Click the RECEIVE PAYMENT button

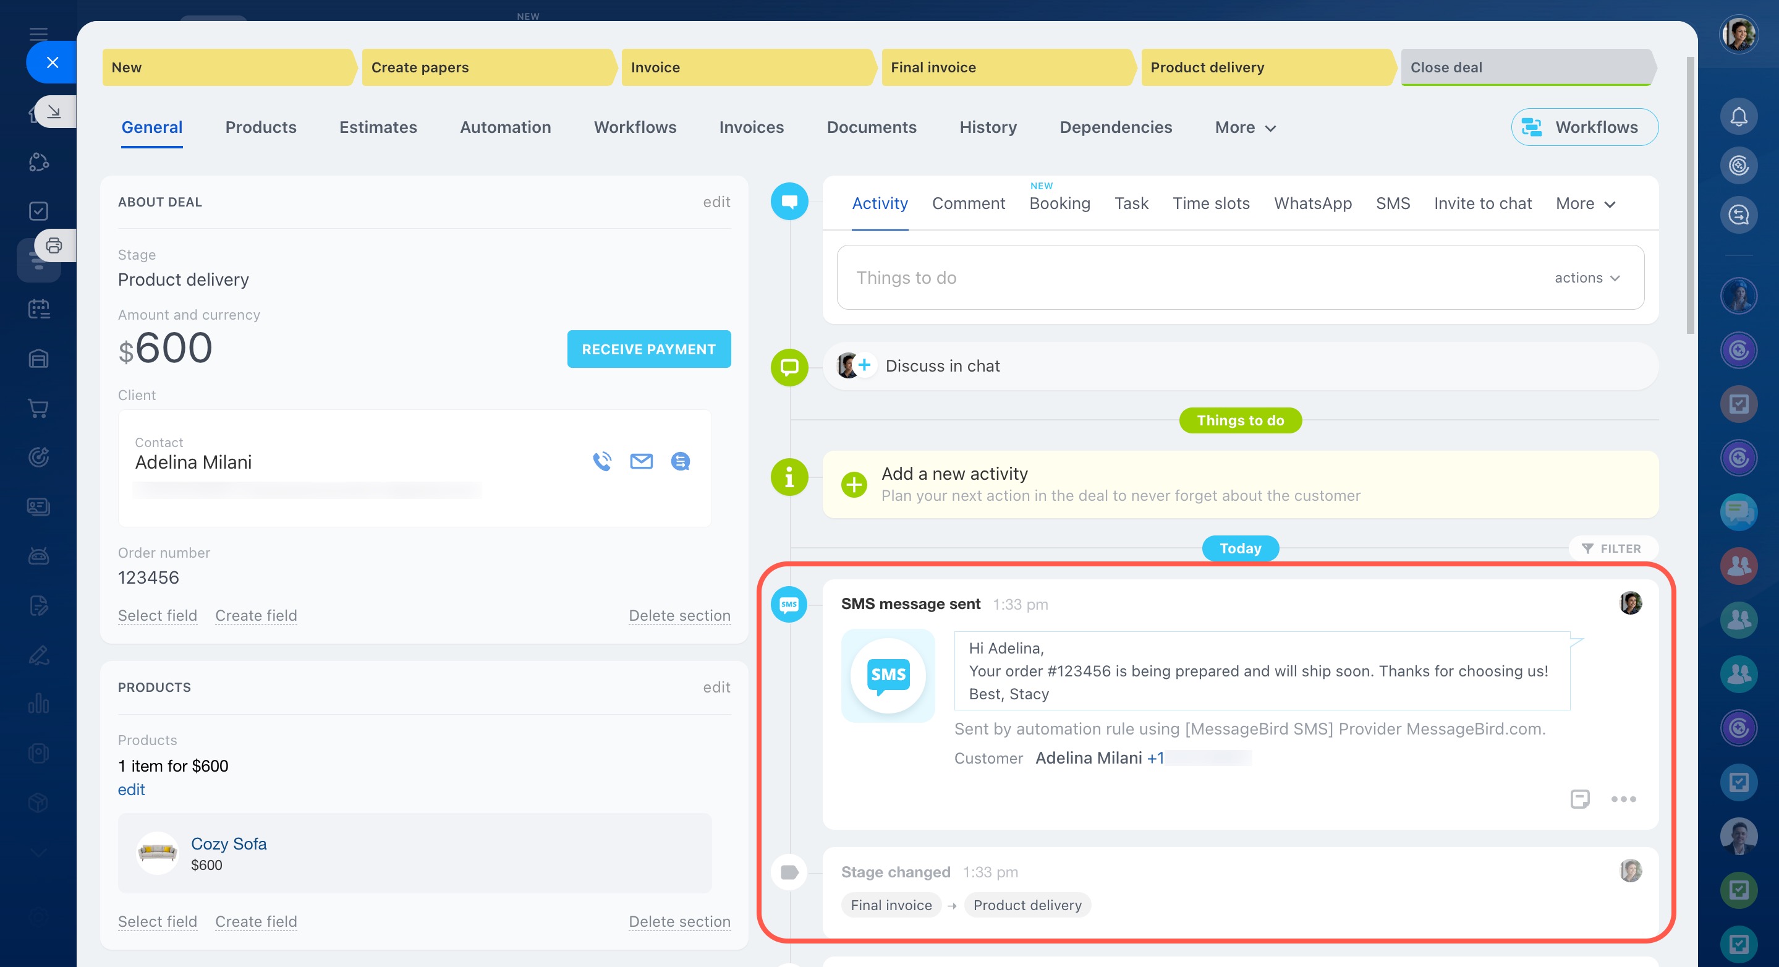click(648, 349)
